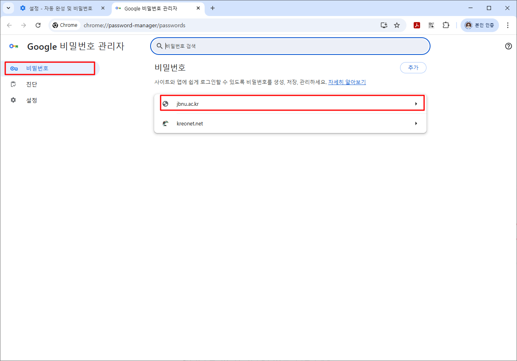This screenshot has height=361, width=517.
Task: Open the QR code extension icon
Action: [x=431, y=25]
